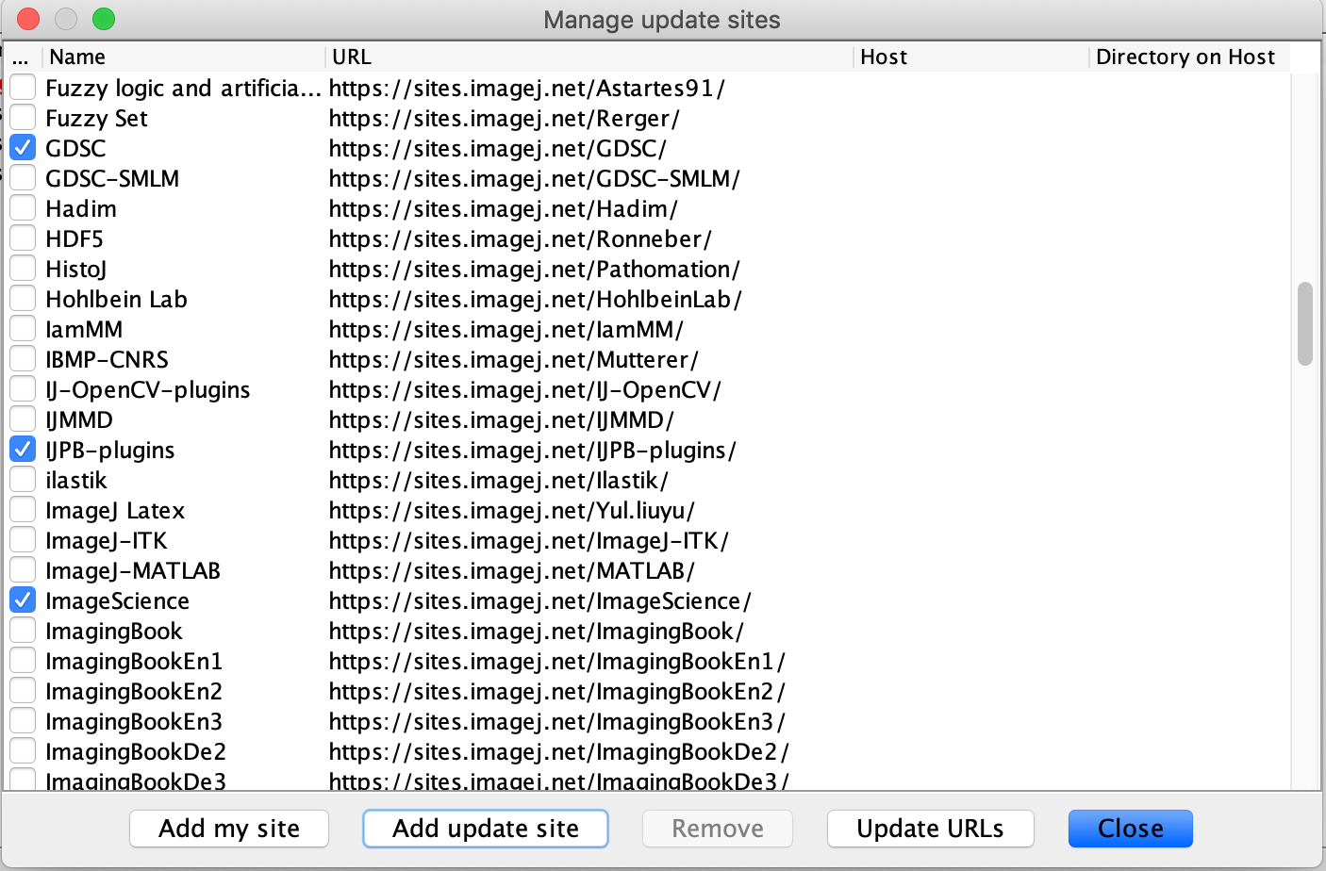
Task: Check the IJMMD checkbox
Action: [x=23, y=419]
